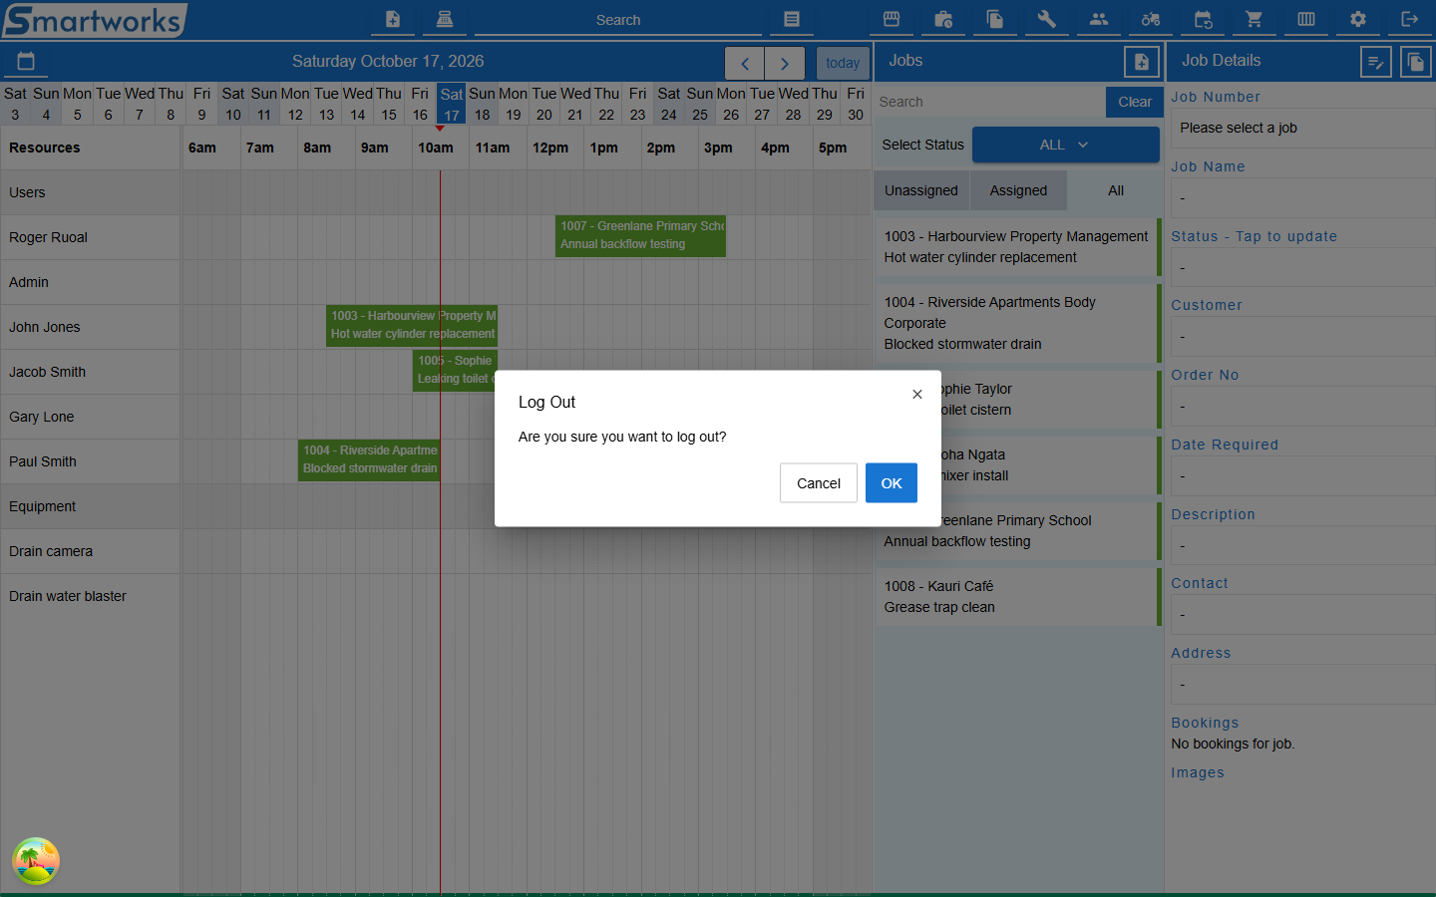The width and height of the screenshot is (1436, 897).
Task: Open the storefront icon in the toolbar
Action: [892, 19]
